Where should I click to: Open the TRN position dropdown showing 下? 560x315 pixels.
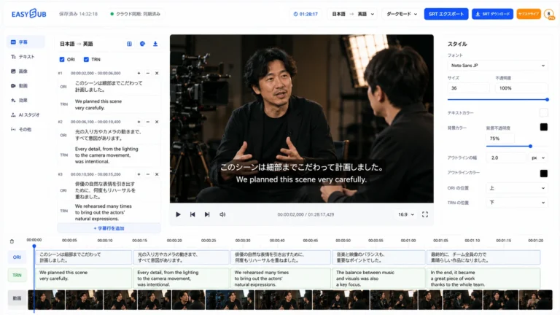click(x=517, y=203)
